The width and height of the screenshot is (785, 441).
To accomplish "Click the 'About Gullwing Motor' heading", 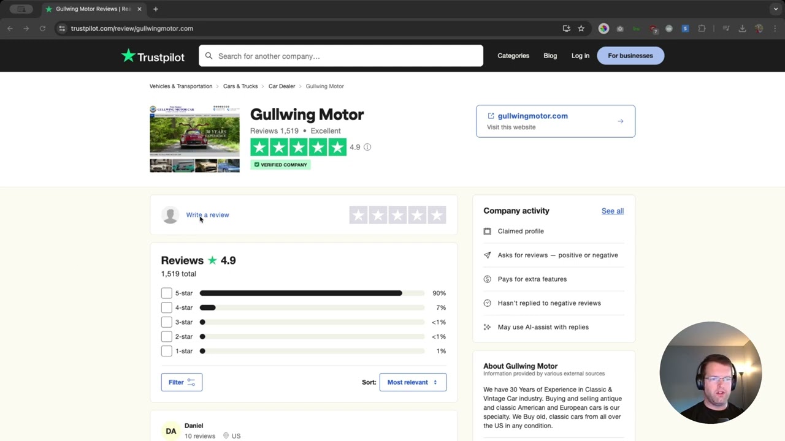I will point(520,366).
